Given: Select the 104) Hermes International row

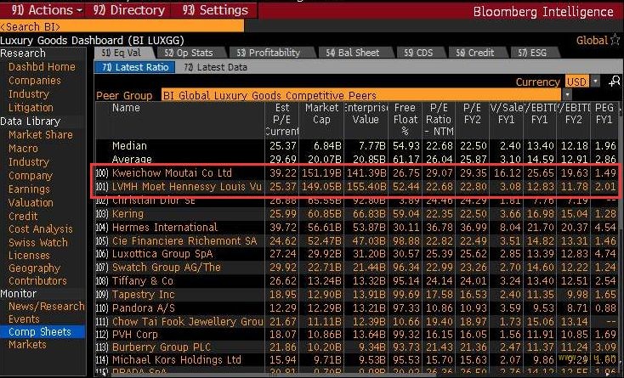Looking at the screenshot, I should tap(356, 228).
